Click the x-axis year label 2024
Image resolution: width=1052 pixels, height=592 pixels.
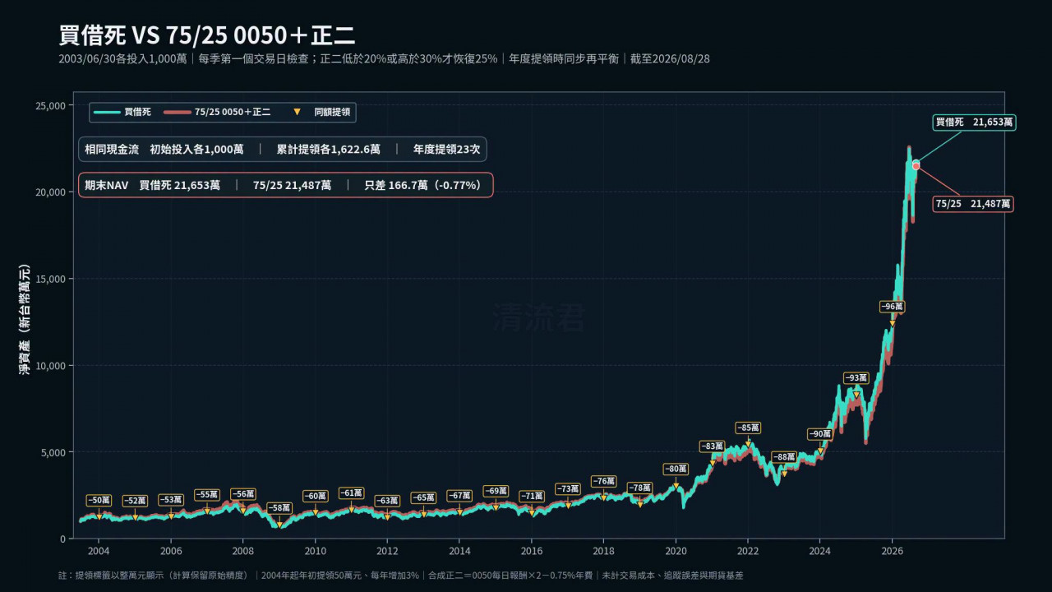point(819,551)
